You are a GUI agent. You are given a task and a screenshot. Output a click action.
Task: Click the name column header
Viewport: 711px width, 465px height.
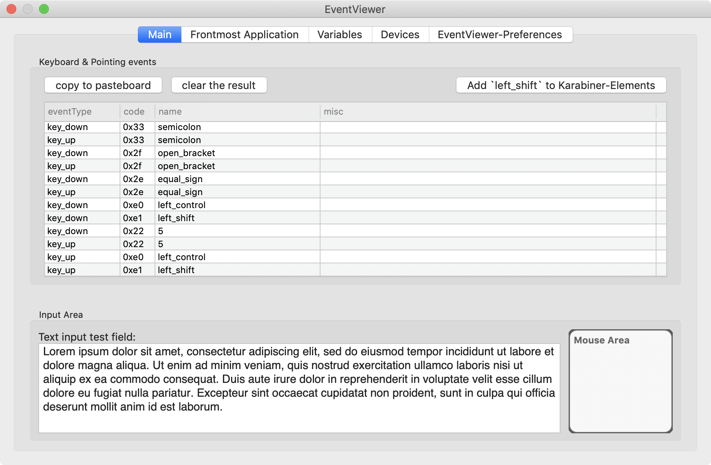tap(170, 111)
